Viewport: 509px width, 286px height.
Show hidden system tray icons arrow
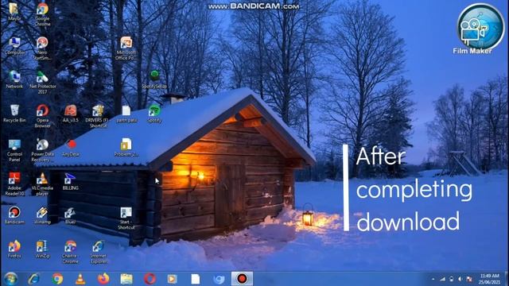pyautogui.click(x=433, y=279)
